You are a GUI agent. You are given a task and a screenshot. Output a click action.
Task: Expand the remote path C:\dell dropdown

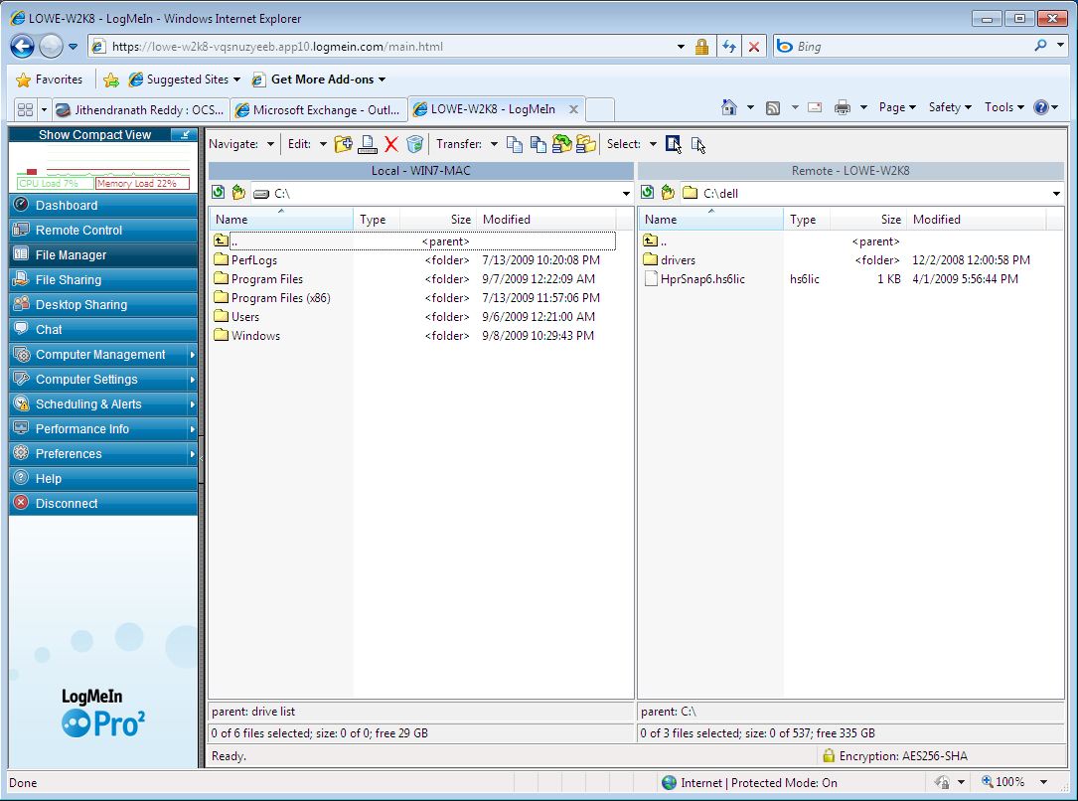click(1055, 193)
